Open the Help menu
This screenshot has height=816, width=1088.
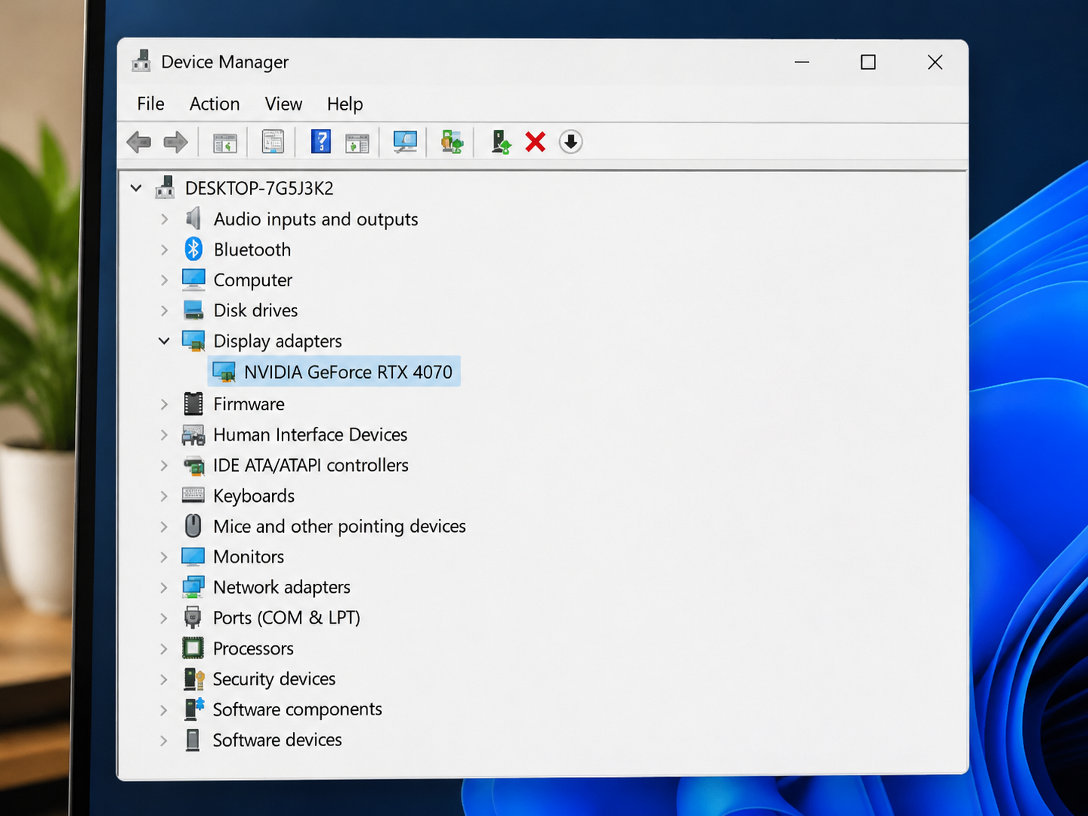click(x=345, y=104)
